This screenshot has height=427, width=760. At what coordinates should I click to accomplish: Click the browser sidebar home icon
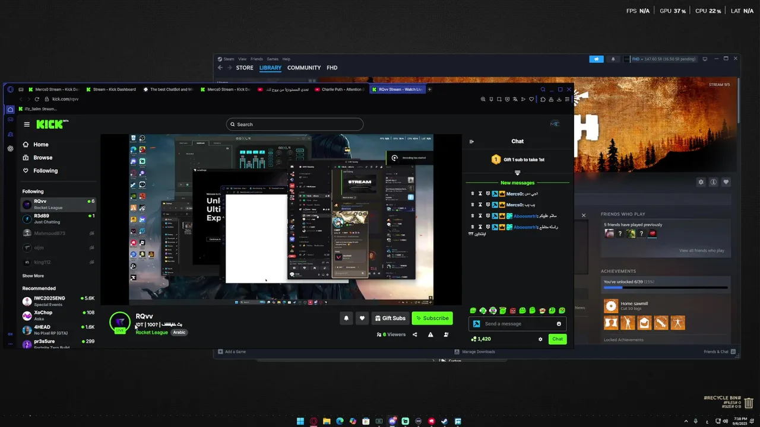click(10, 109)
